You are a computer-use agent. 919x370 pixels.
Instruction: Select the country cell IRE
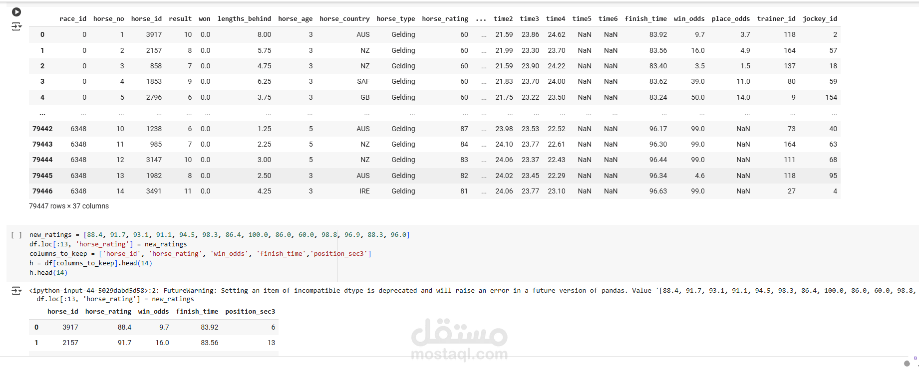[x=364, y=191]
